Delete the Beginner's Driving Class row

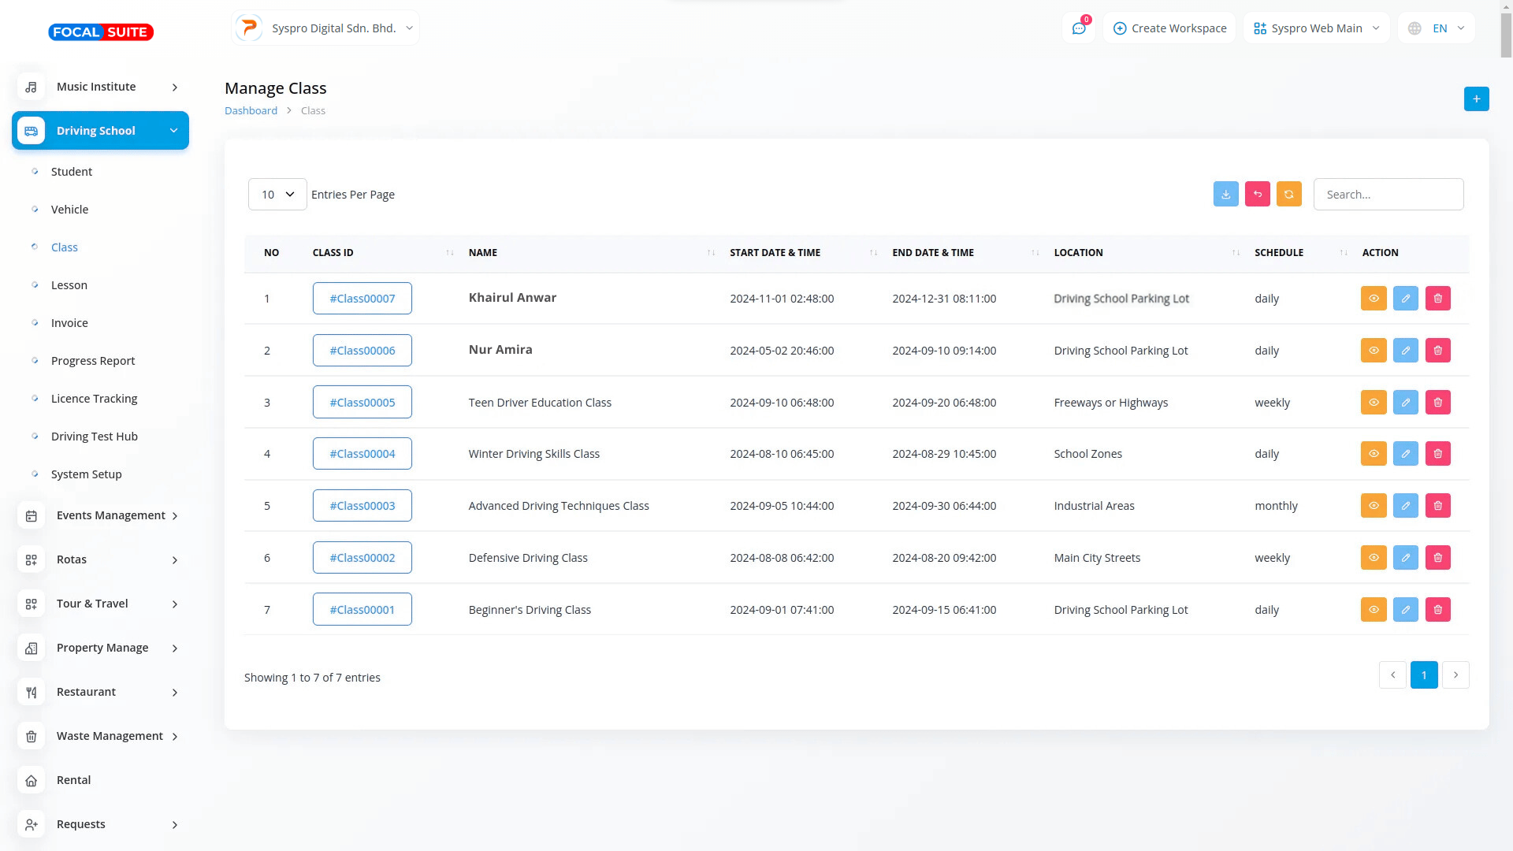pyautogui.click(x=1437, y=610)
